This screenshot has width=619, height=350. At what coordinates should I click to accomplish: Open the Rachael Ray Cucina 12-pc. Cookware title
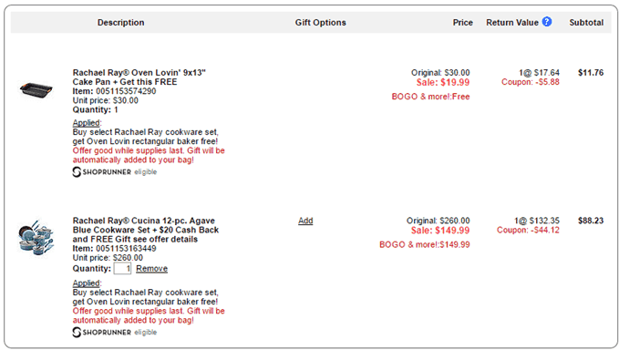(146, 230)
